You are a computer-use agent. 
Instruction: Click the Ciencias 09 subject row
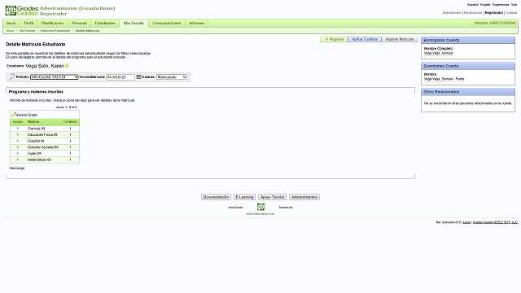45,129
